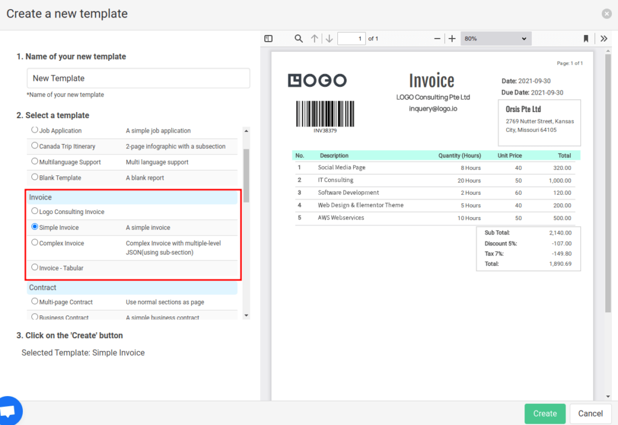Viewport: 618px width, 425px height.
Task: Click the bookmark icon in viewer toolbar
Action: (x=586, y=39)
